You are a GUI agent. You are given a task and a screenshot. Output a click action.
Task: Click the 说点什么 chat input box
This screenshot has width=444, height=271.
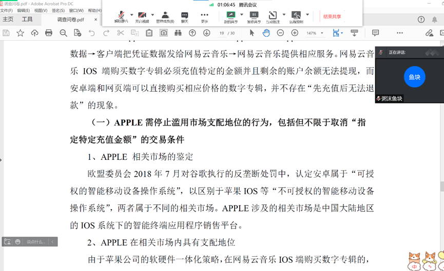pyautogui.click(x=36, y=242)
